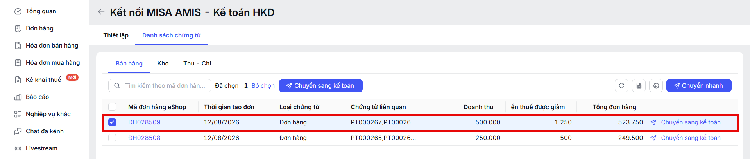Toggle the select-all checkbox in the table header
750x159 pixels.
coord(112,107)
